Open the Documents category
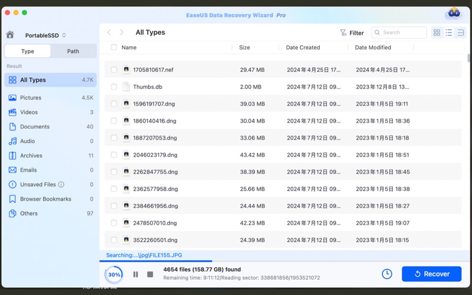This screenshot has width=472, height=295. pos(51,126)
